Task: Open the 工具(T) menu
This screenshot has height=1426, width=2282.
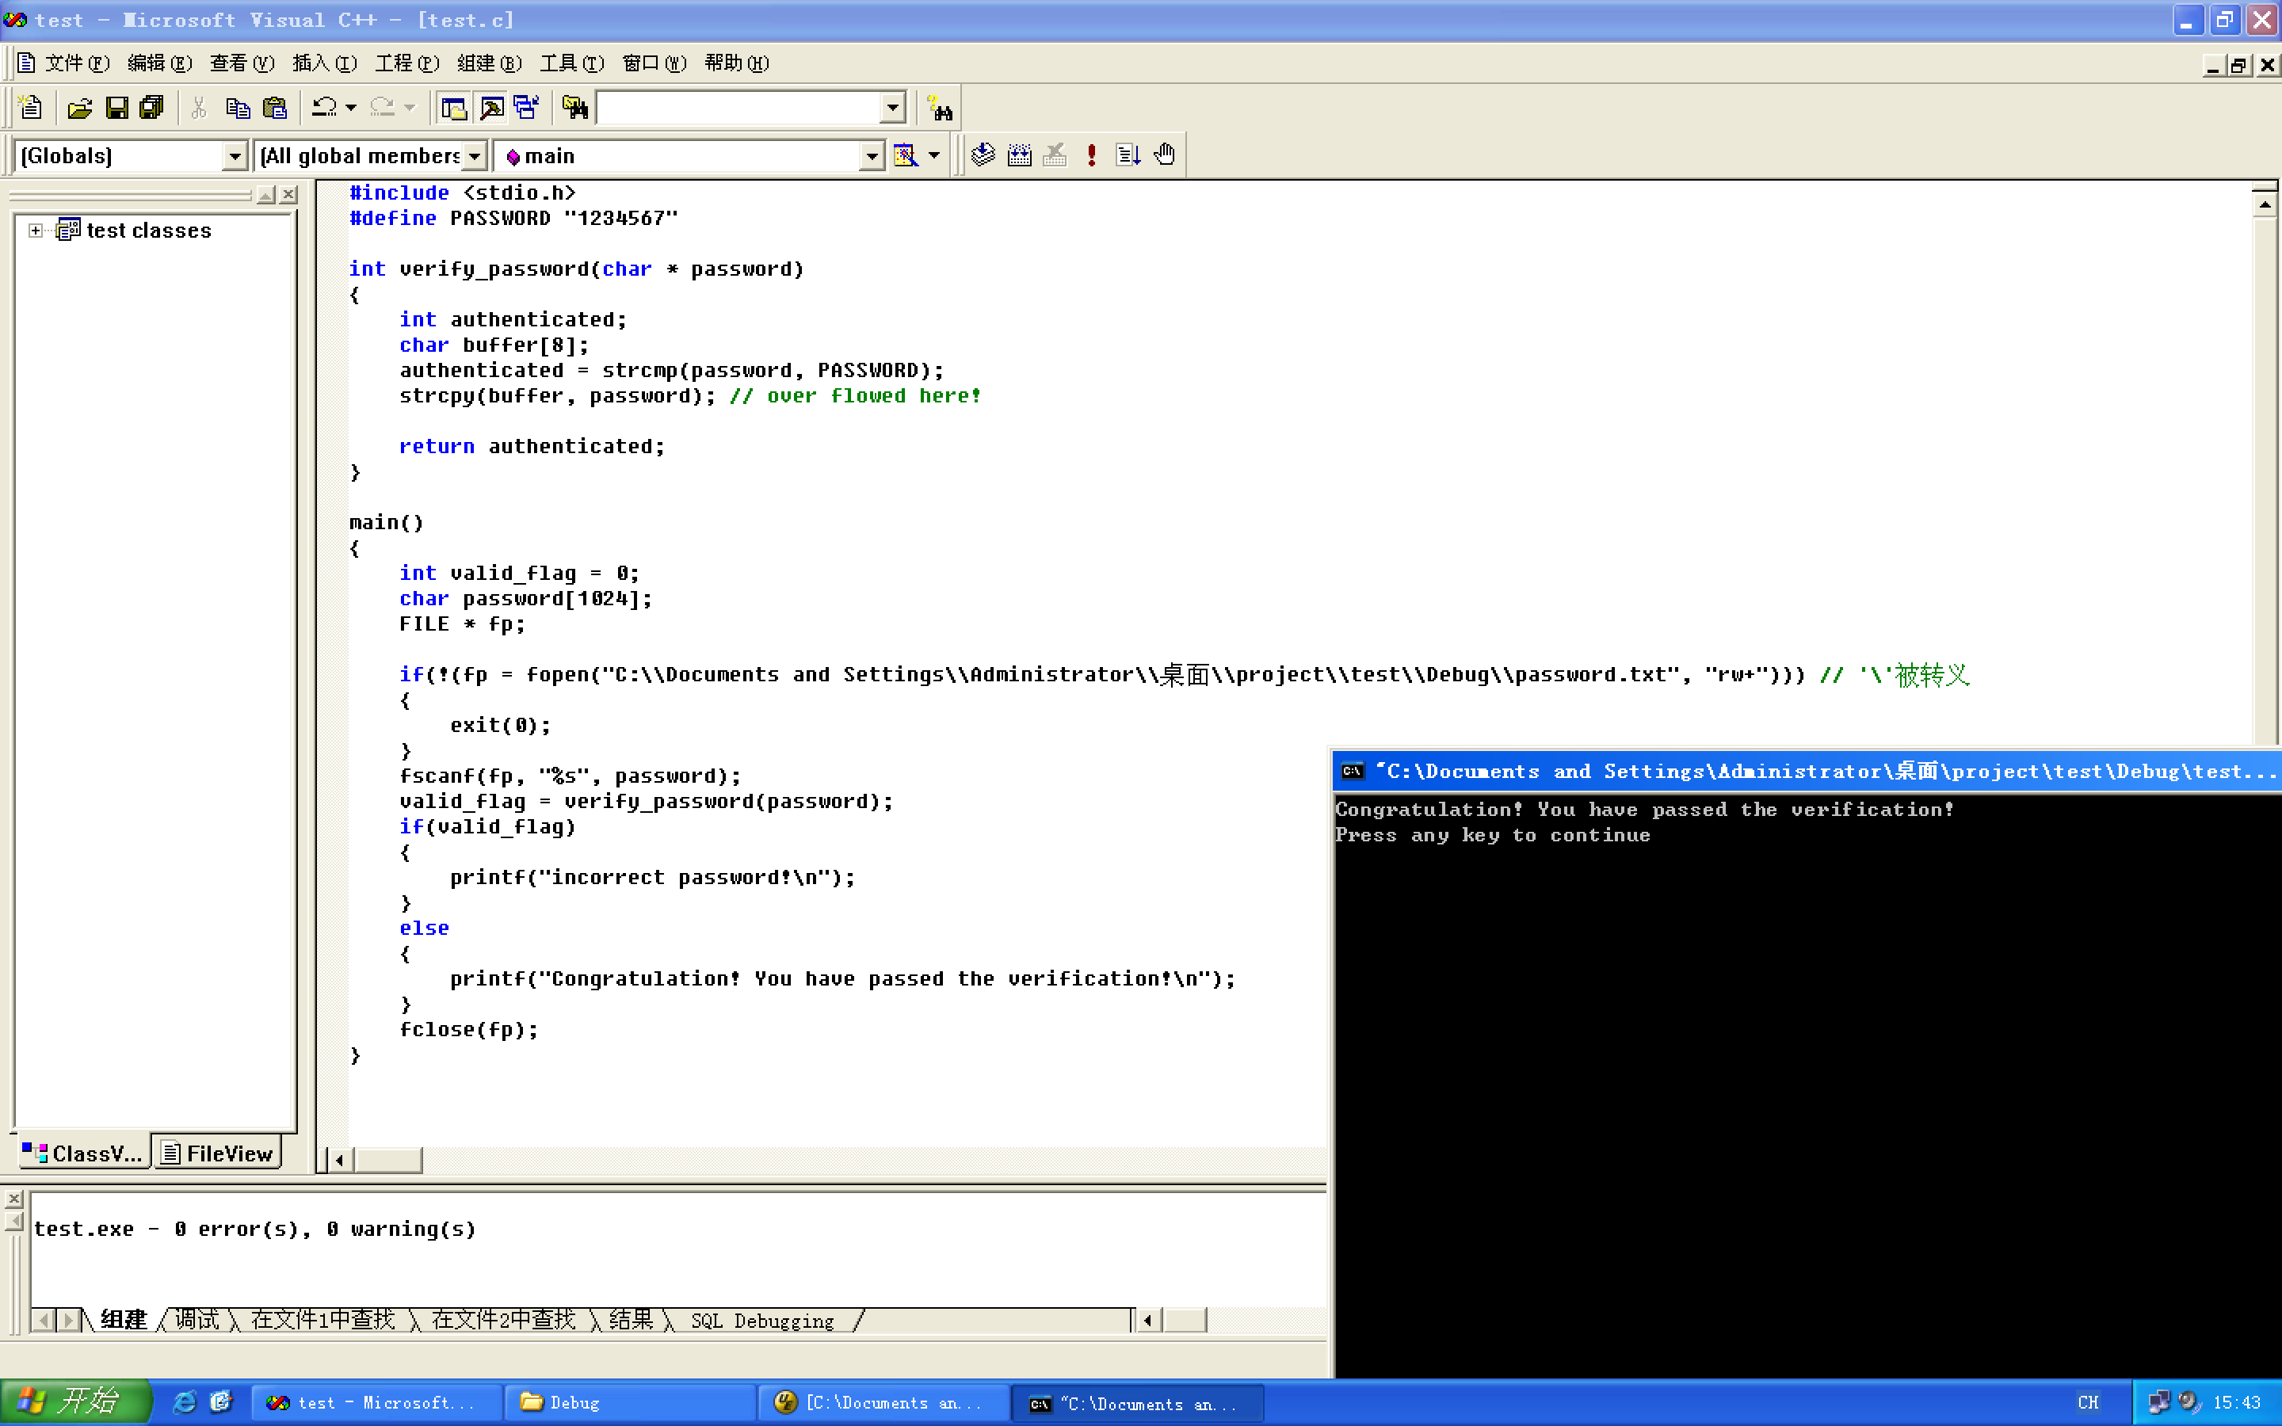Action: 571,63
